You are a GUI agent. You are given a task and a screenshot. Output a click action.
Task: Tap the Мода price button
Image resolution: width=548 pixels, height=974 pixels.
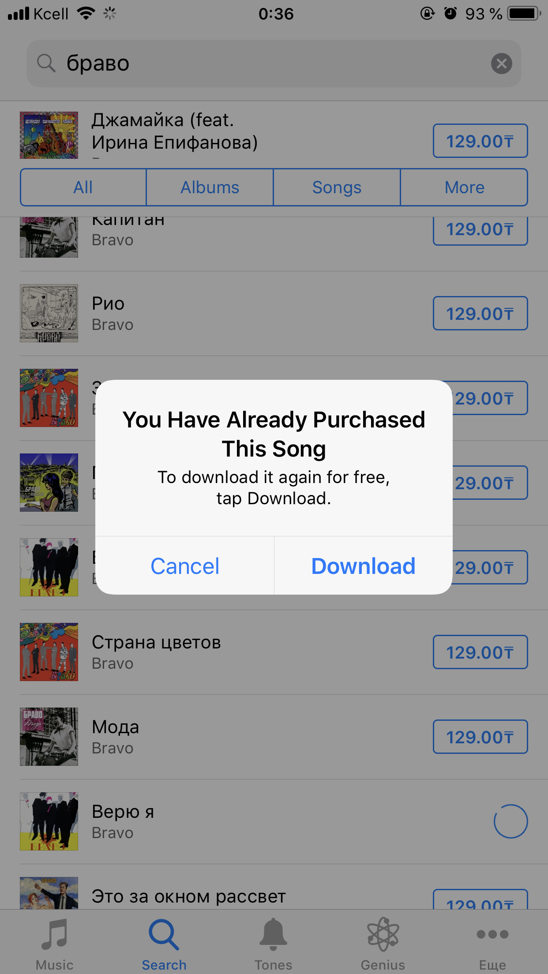click(x=480, y=737)
